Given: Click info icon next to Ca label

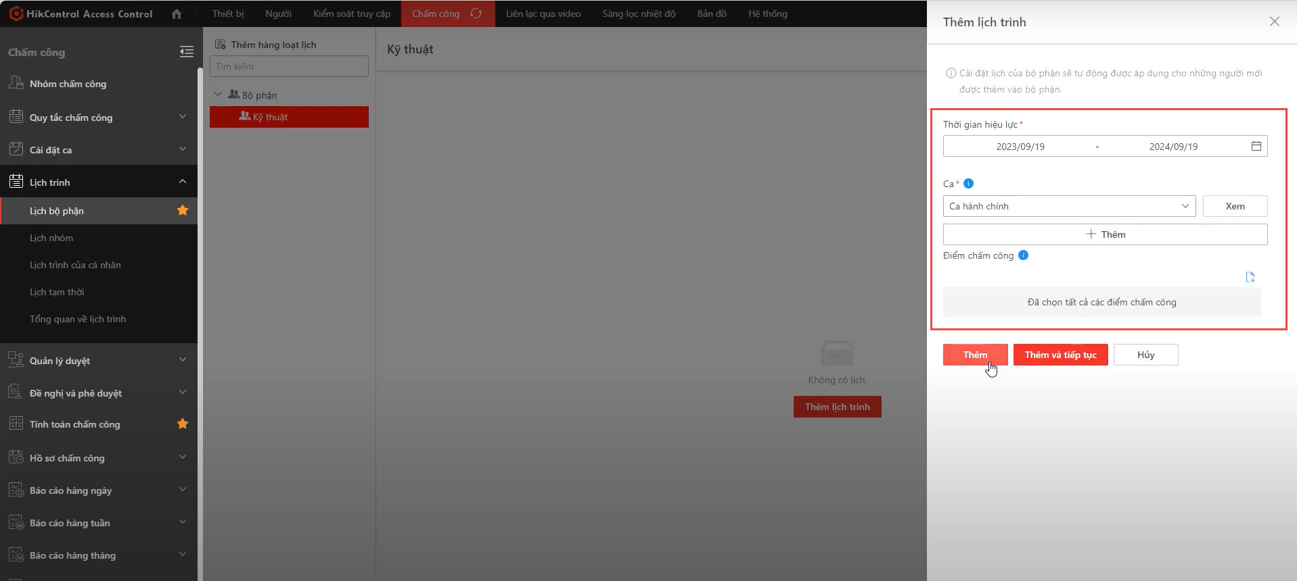Looking at the screenshot, I should pos(968,184).
